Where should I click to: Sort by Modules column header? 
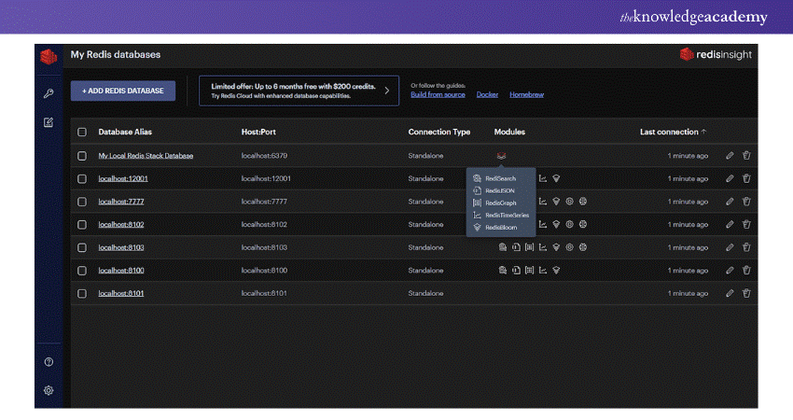point(509,133)
